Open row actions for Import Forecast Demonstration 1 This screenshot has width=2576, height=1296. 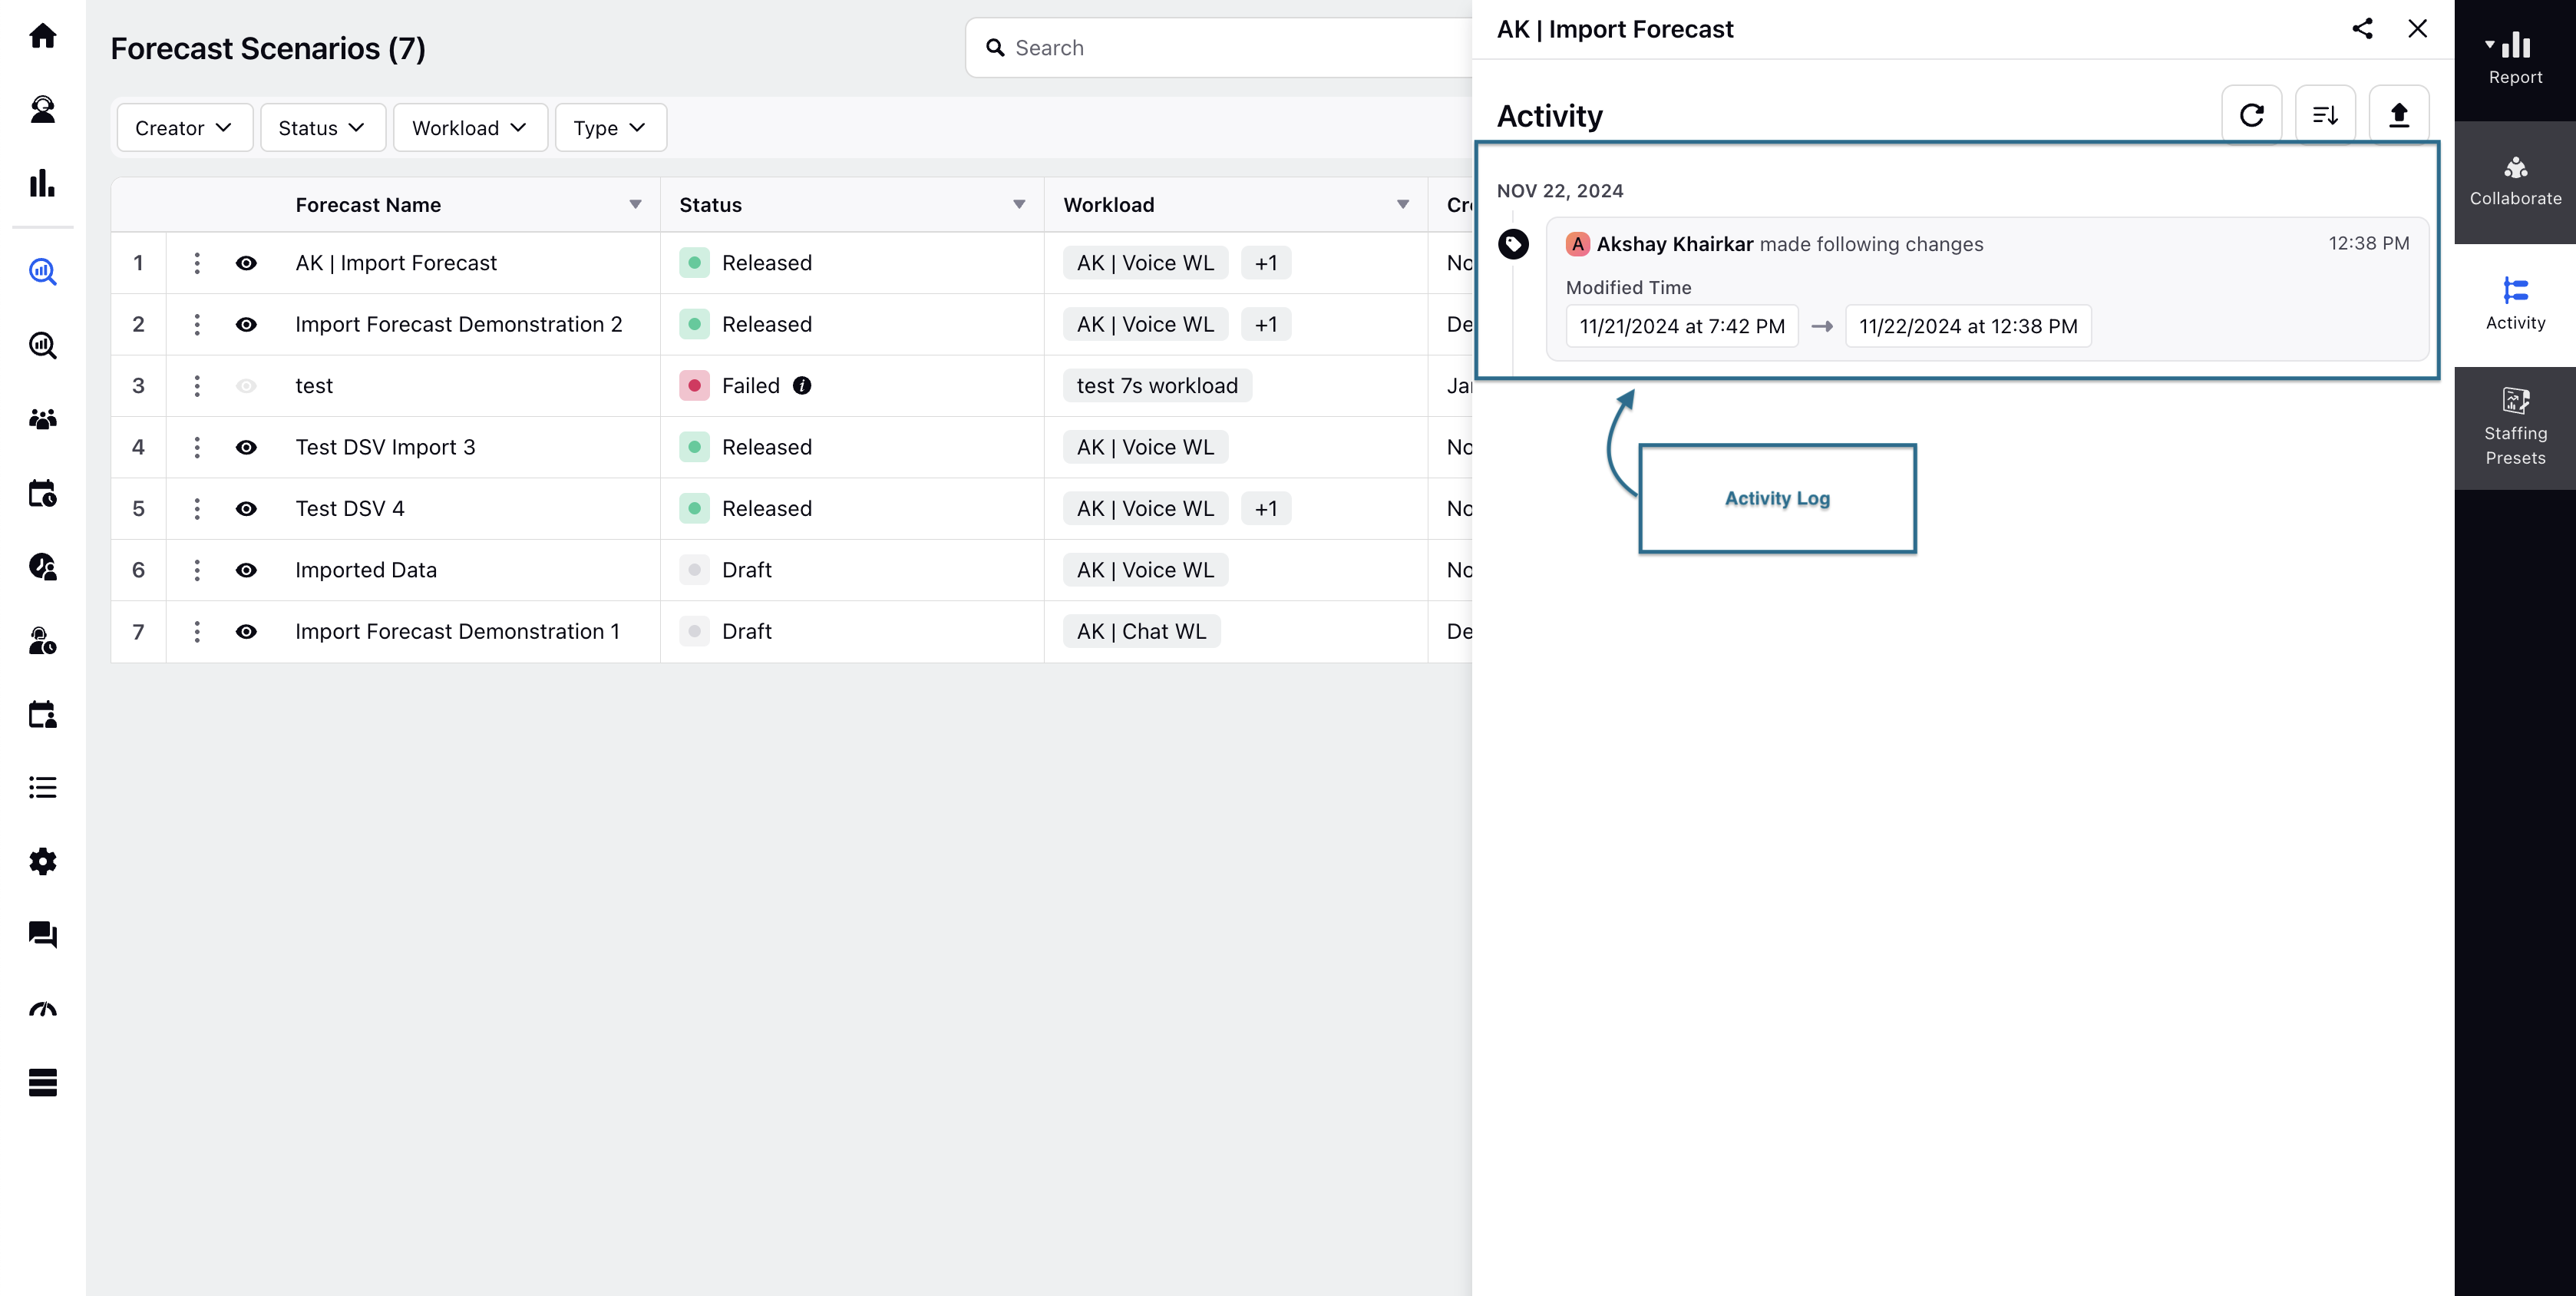coord(197,631)
